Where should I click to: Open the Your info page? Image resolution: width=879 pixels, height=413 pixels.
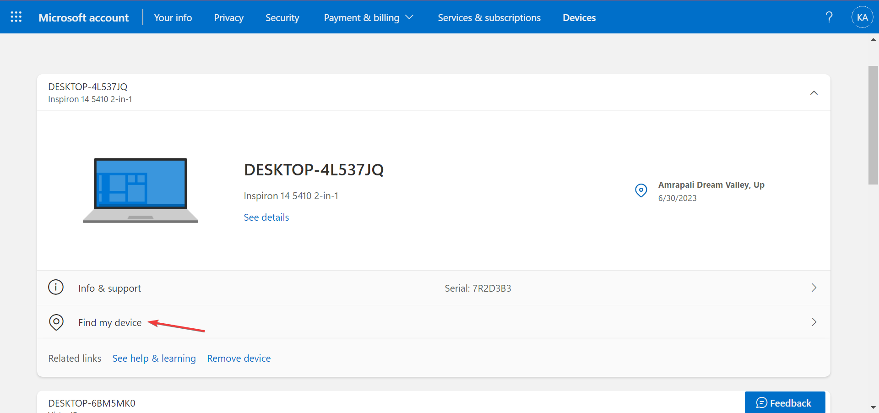tap(173, 17)
